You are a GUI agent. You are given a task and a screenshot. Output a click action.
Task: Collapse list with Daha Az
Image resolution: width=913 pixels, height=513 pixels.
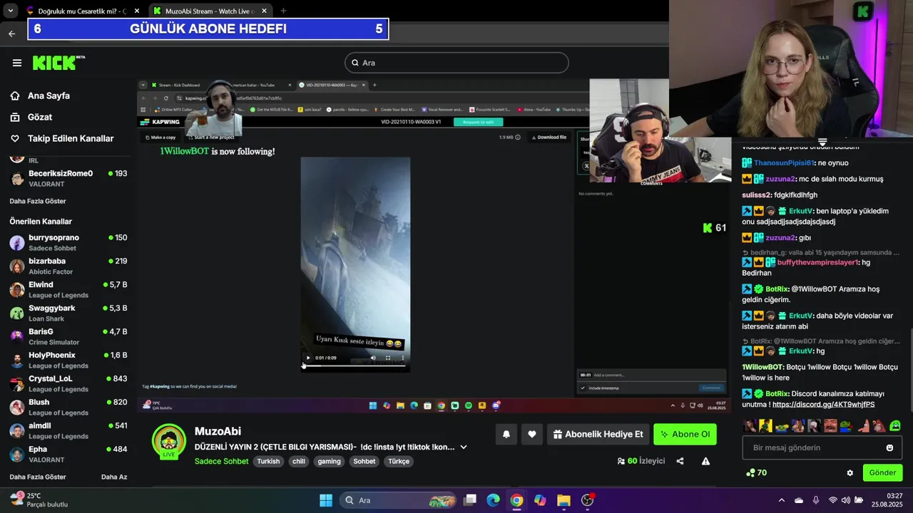pos(114,477)
